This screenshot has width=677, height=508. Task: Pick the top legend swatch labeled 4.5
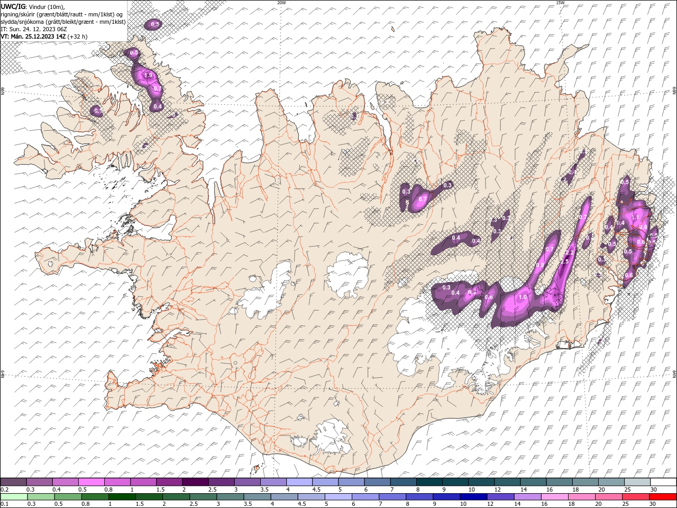coord(325,482)
